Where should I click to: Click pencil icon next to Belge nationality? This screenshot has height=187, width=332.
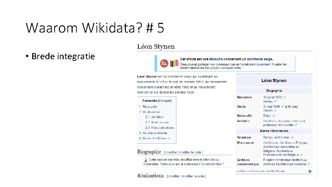coord(274,116)
